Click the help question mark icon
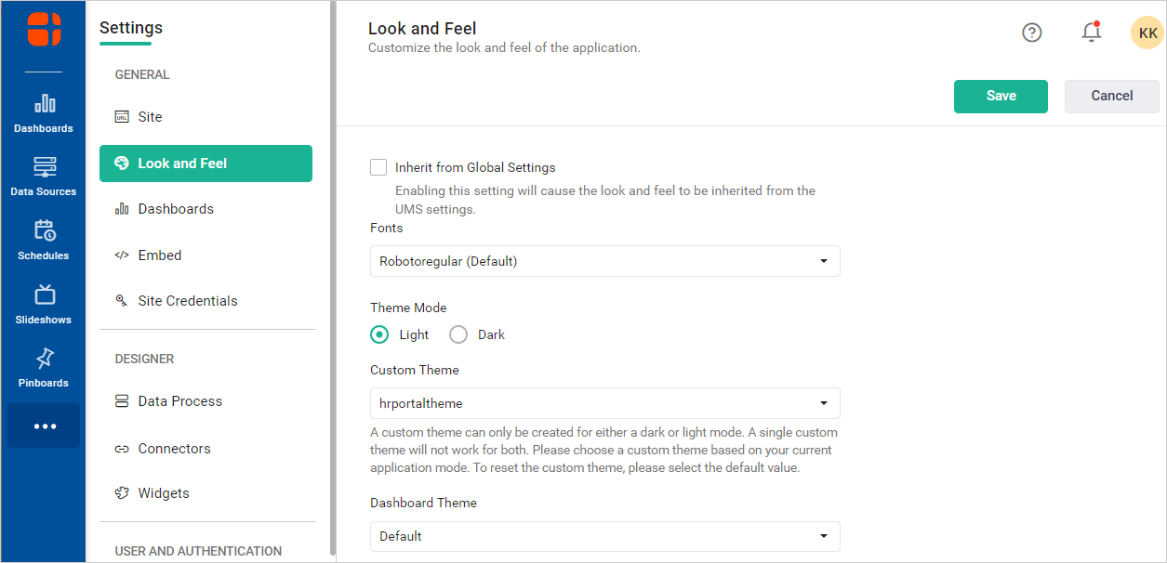 pos(1032,33)
